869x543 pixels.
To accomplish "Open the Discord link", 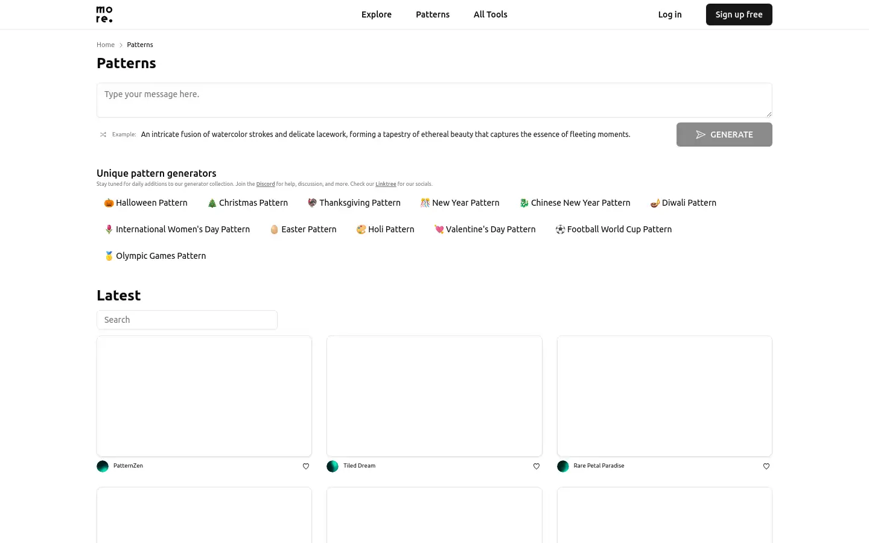I will 266,184.
